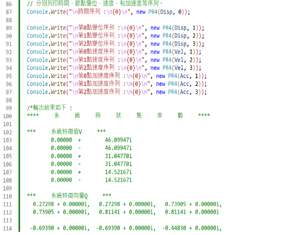Viewport: 288px width, 235px height.
Task: Click the heading 系統特徵向量Q
Action: point(69,196)
